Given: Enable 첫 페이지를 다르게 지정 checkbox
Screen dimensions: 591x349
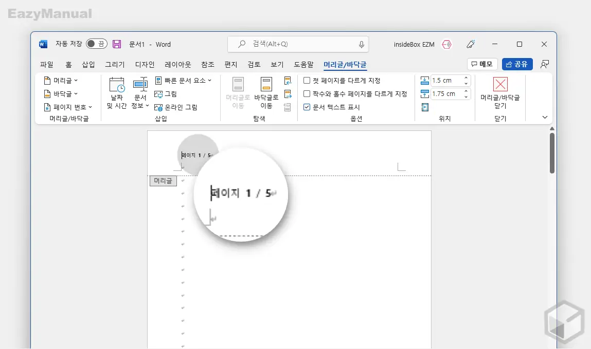Looking at the screenshot, I should tap(307, 81).
